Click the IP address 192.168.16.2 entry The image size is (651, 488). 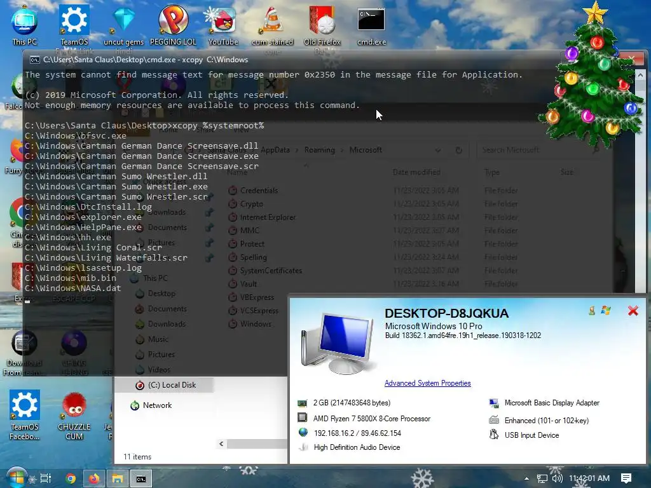[x=357, y=433]
